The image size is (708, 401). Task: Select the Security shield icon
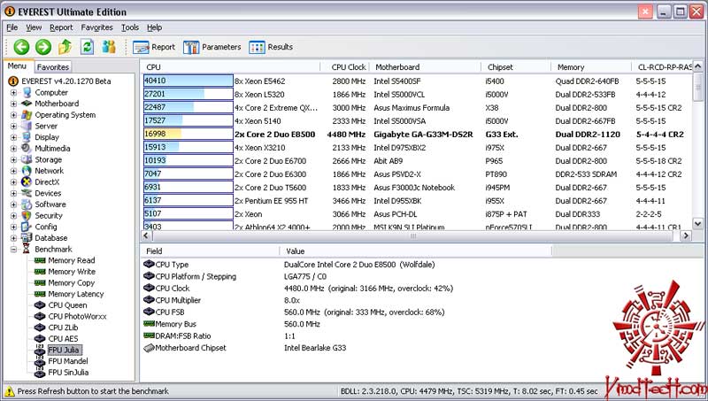27,215
